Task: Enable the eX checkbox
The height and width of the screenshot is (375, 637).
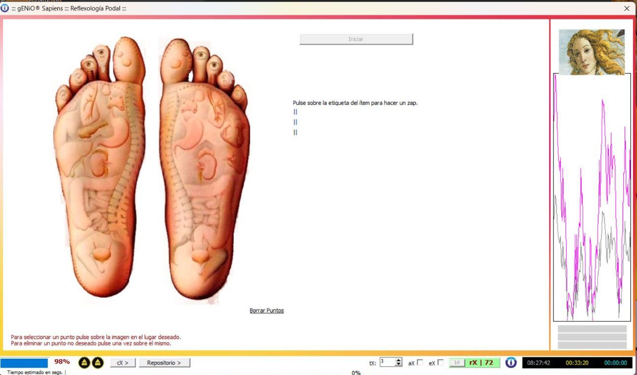Action: [440, 363]
